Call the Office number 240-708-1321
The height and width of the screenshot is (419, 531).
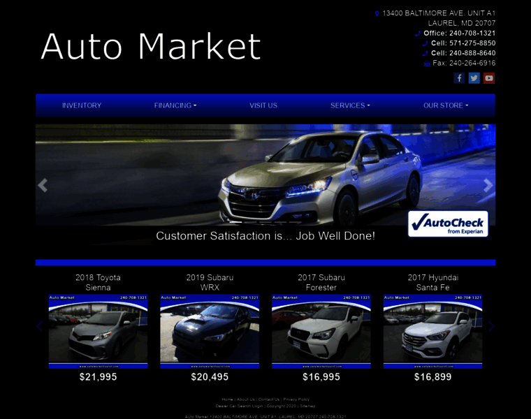(472, 34)
